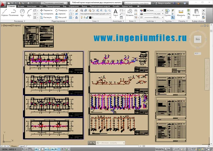Toggle the layer lightbulb on/off icon

coord(82,17)
